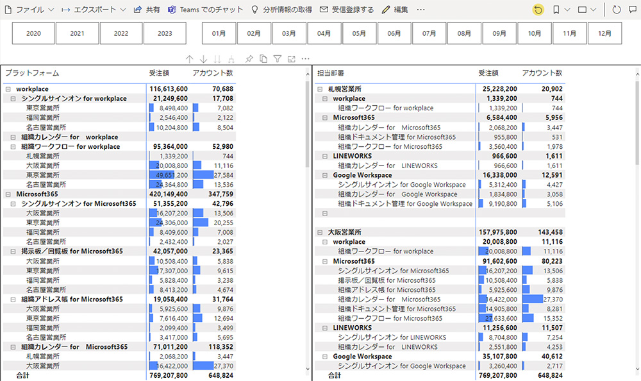Select the 2021 year slicer
The height and width of the screenshot is (381, 641).
coord(78,33)
